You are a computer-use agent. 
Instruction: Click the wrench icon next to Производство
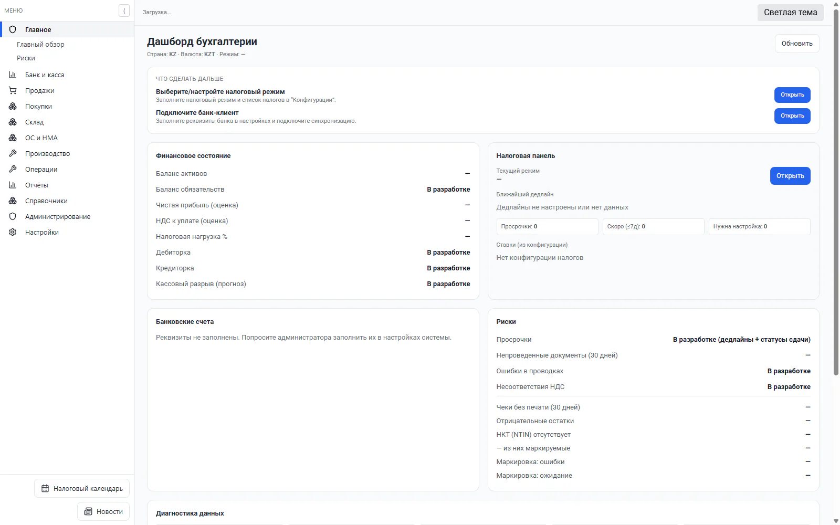click(x=13, y=153)
